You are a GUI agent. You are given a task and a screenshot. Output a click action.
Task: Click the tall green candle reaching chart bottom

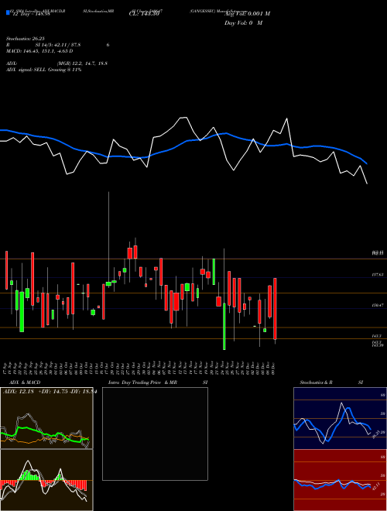point(224,326)
